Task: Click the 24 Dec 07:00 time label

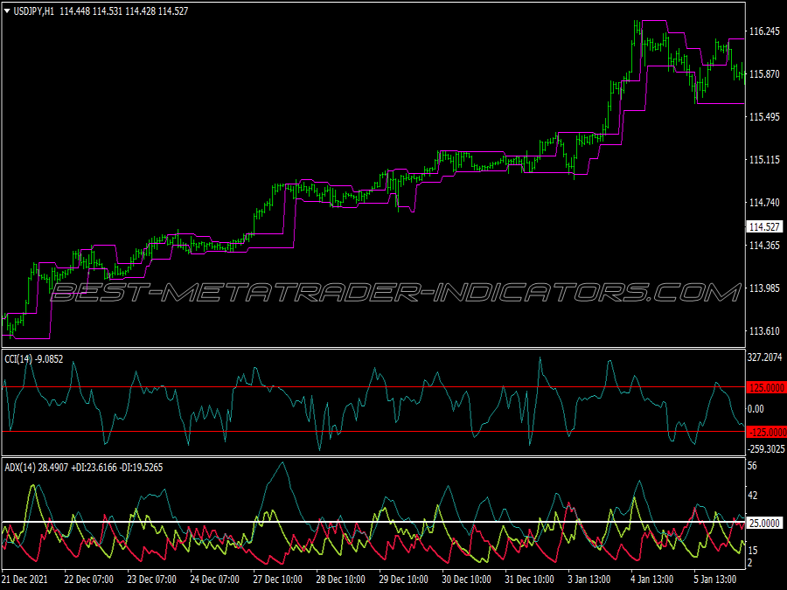Action: (215, 580)
